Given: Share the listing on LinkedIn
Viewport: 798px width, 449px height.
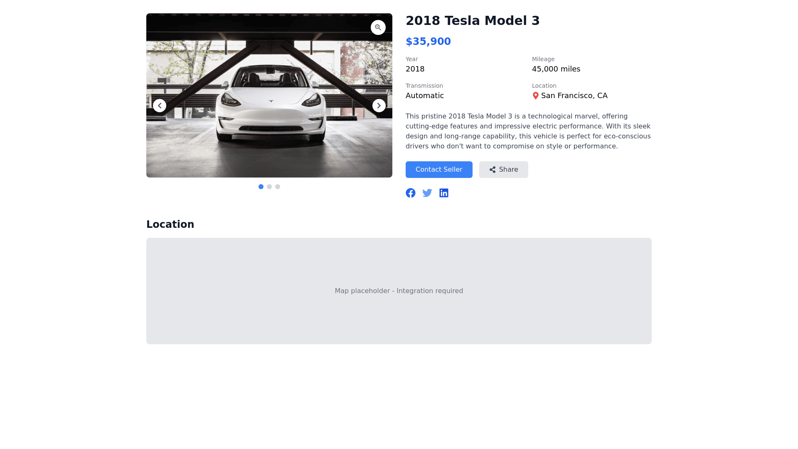Looking at the screenshot, I should click(x=444, y=193).
